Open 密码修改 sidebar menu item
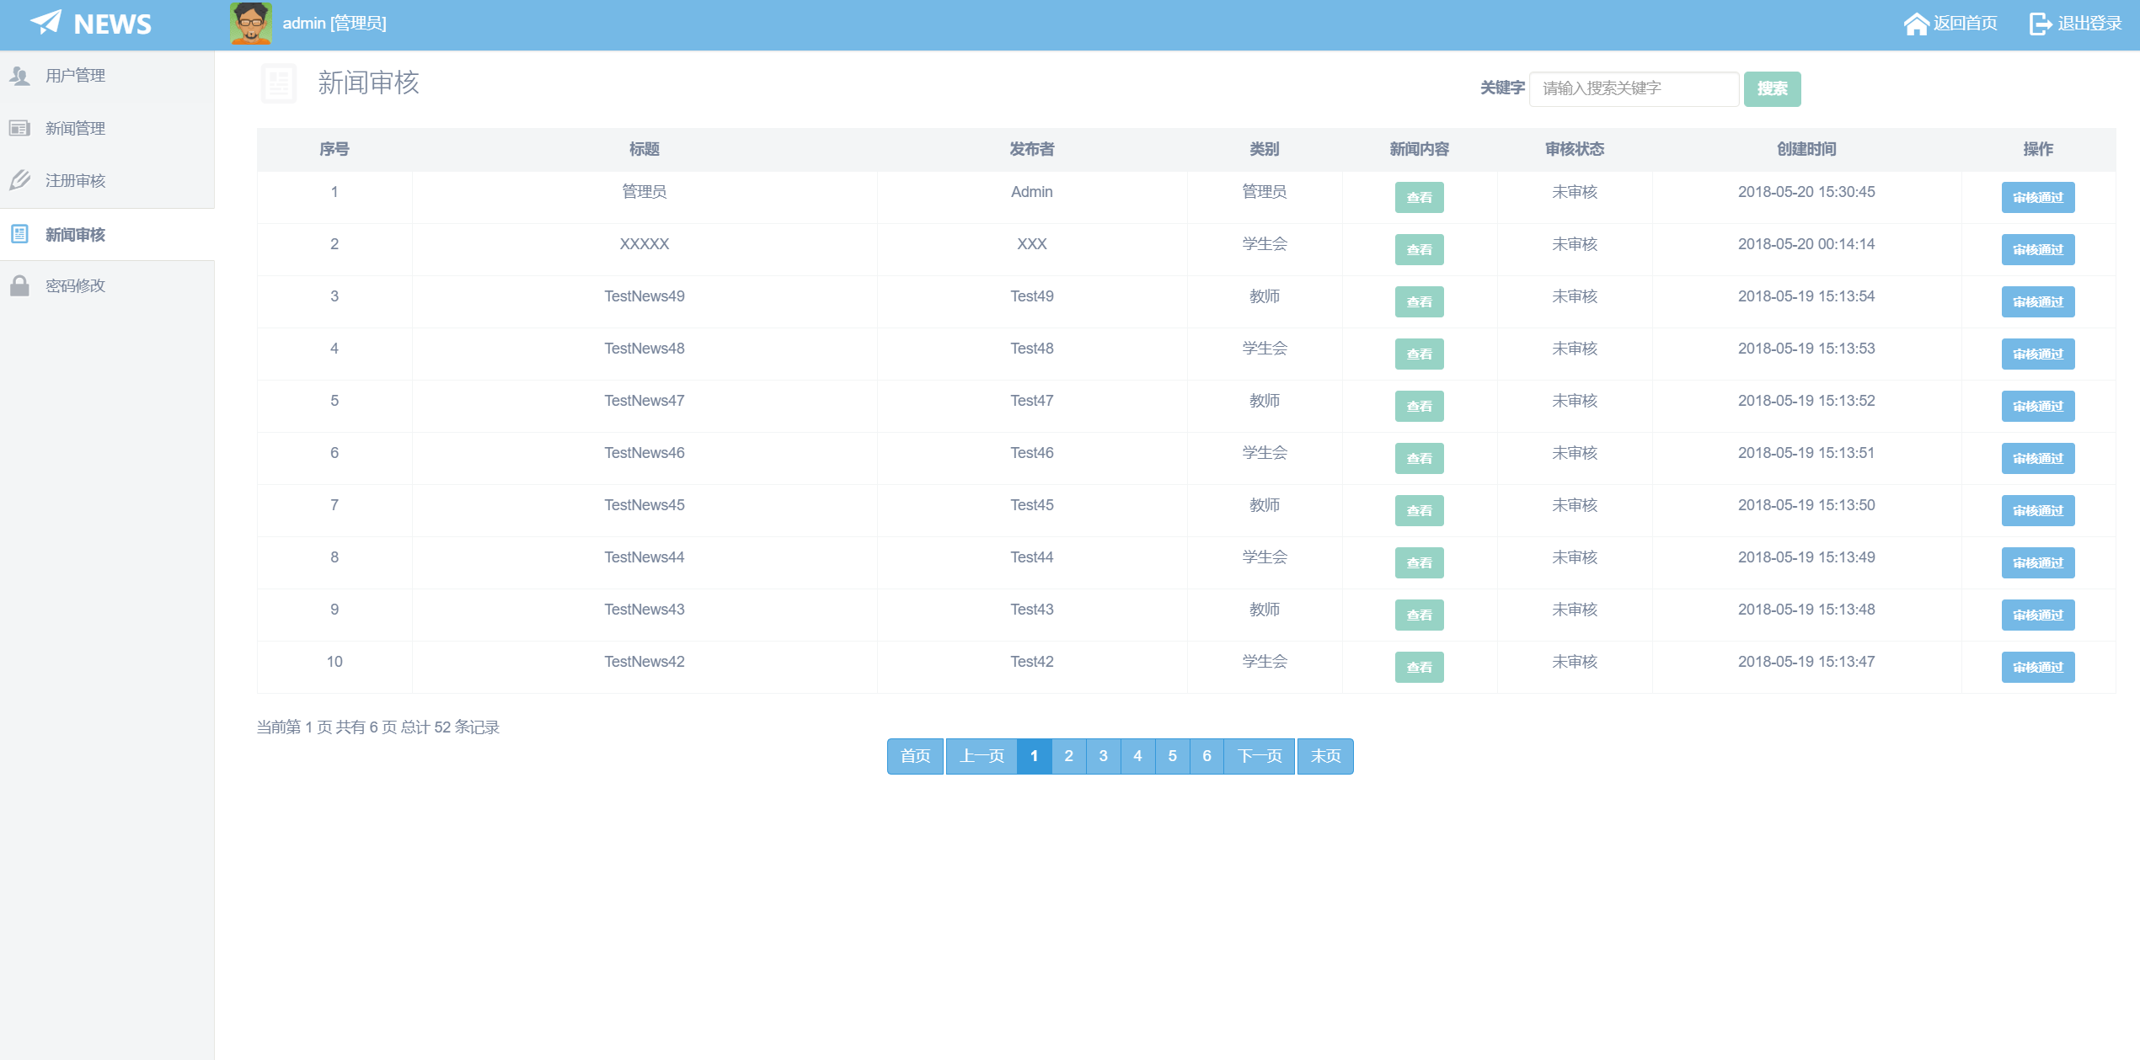 75,285
